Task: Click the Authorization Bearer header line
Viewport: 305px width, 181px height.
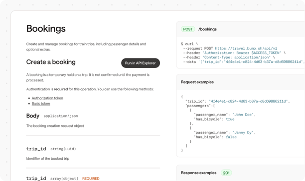Action: point(234,53)
